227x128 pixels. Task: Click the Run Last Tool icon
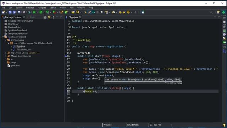[x=54, y=12]
